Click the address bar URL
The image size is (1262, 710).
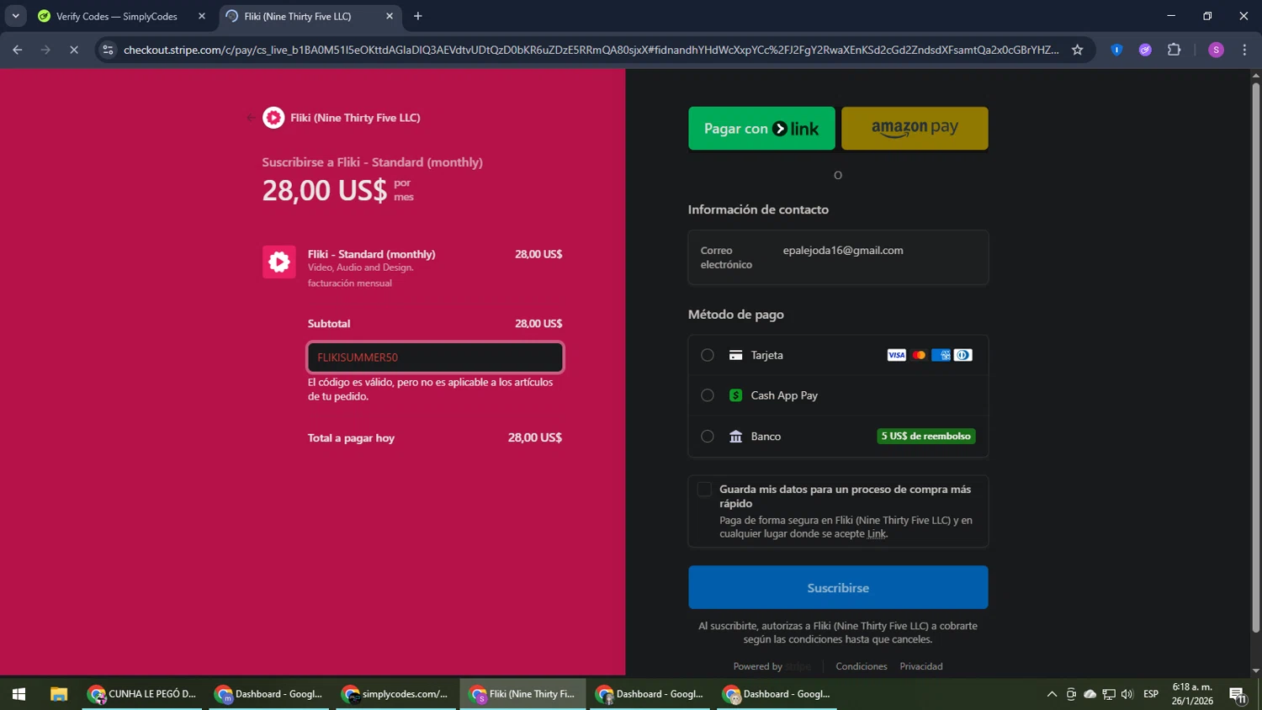(x=591, y=50)
